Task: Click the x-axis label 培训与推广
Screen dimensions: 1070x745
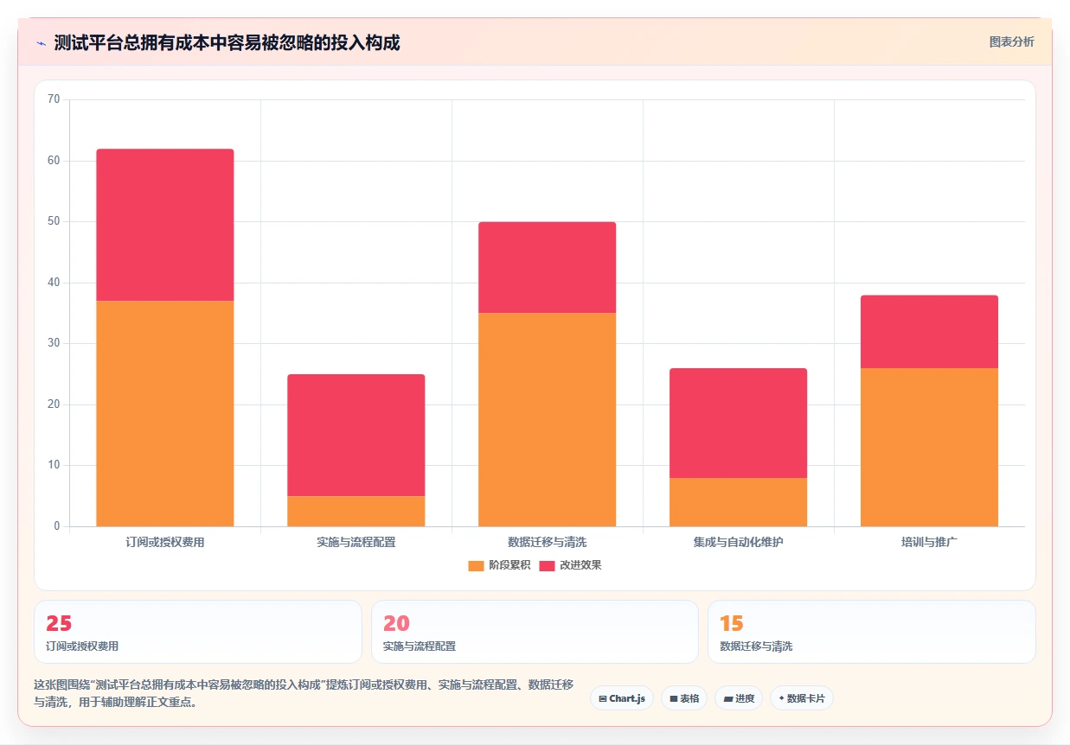Action: (x=929, y=543)
